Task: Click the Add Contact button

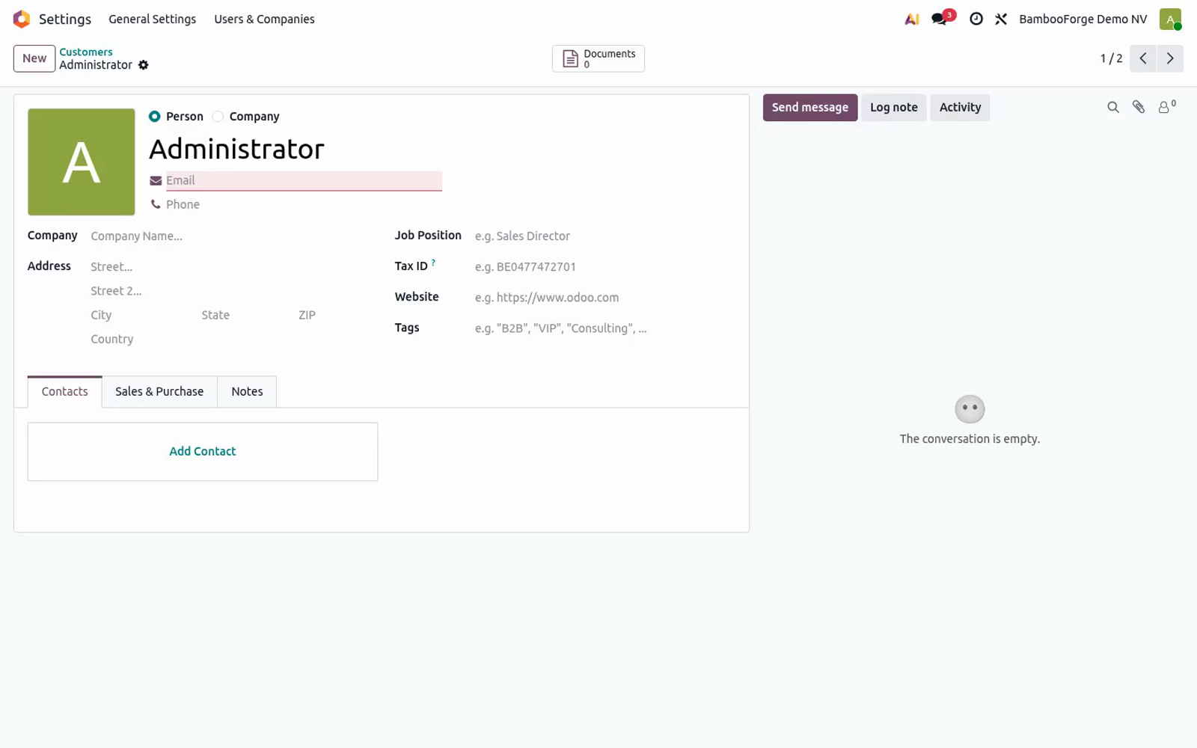Action: click(x=203, y=452)
